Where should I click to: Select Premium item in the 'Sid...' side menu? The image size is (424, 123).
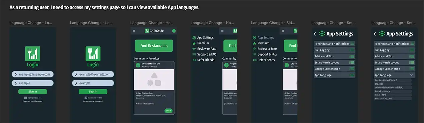point(261,43)
